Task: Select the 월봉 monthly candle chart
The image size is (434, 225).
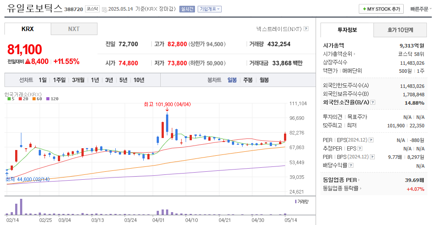Action: 264,80
